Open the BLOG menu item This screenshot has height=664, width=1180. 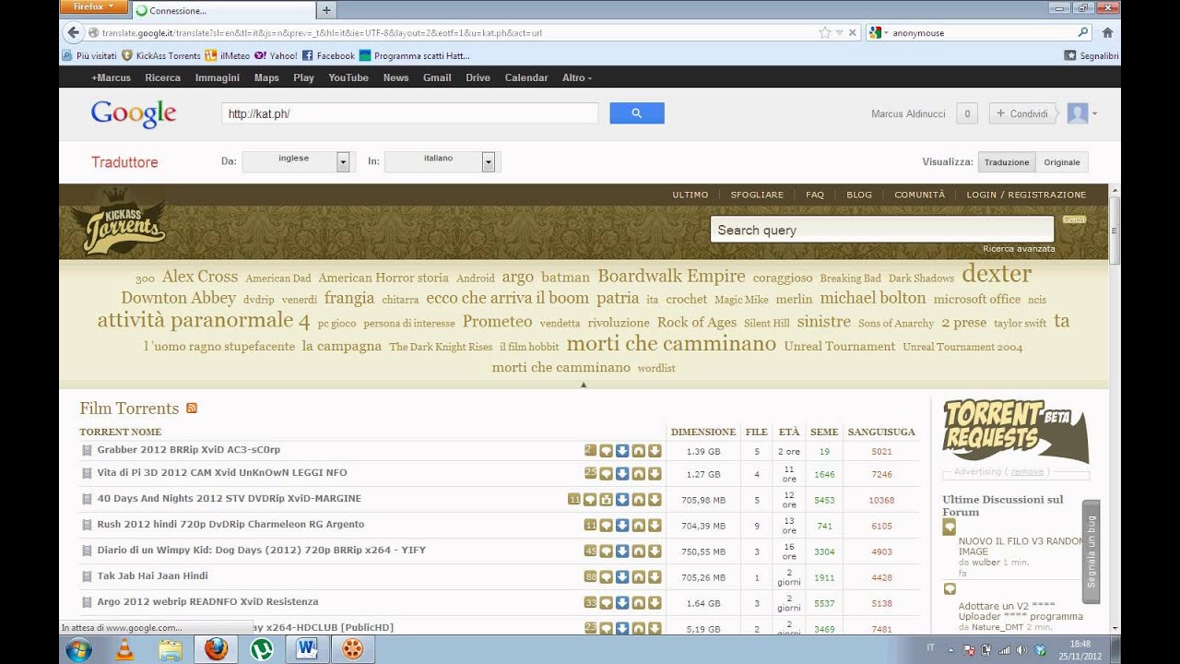[x=858, y=195]
